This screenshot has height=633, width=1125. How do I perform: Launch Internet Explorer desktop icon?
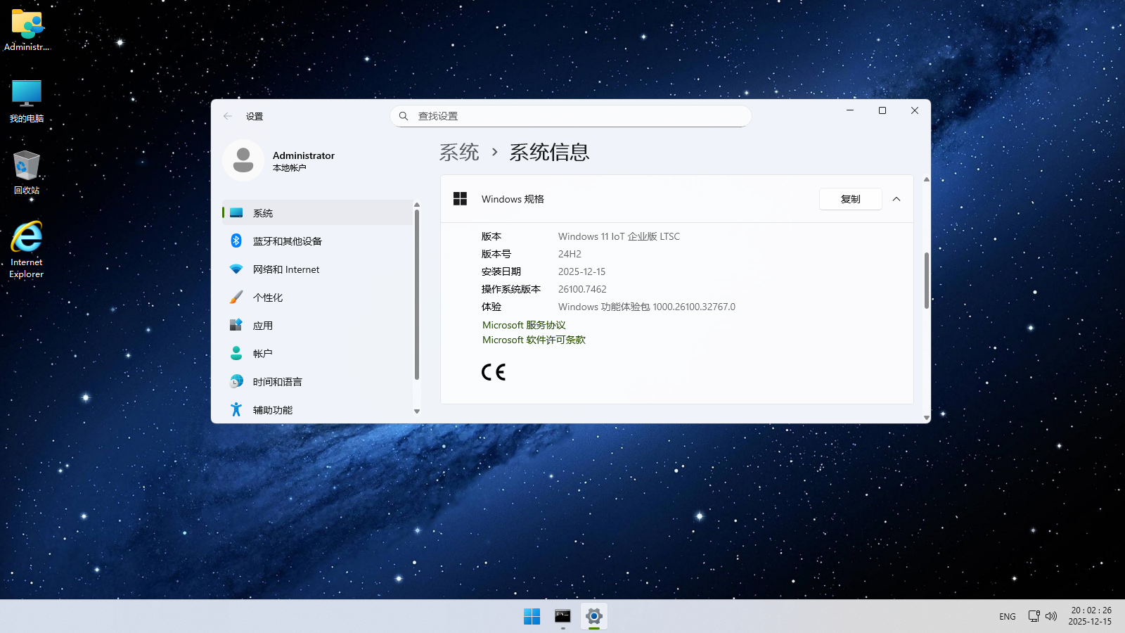click(27, 250)
